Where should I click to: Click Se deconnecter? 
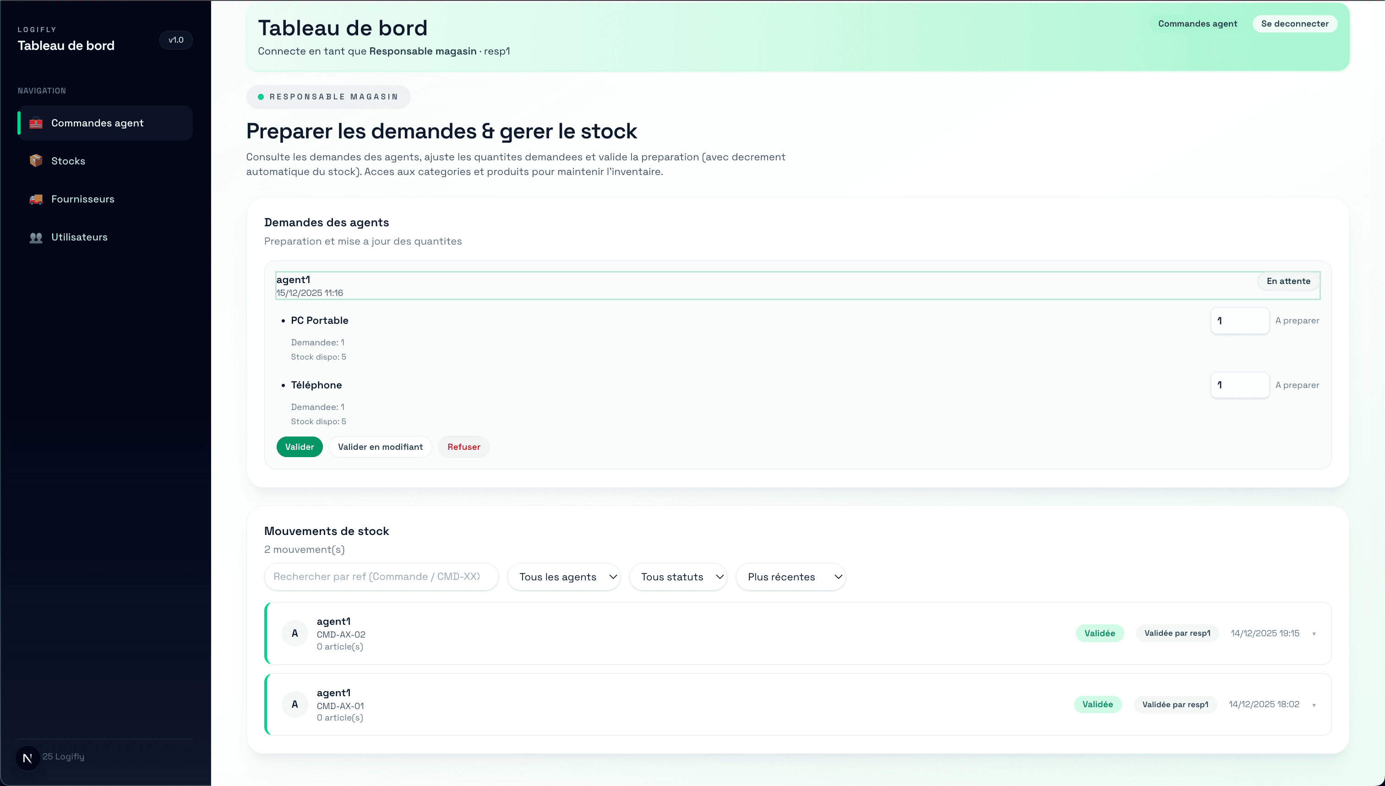(1294, 23)
